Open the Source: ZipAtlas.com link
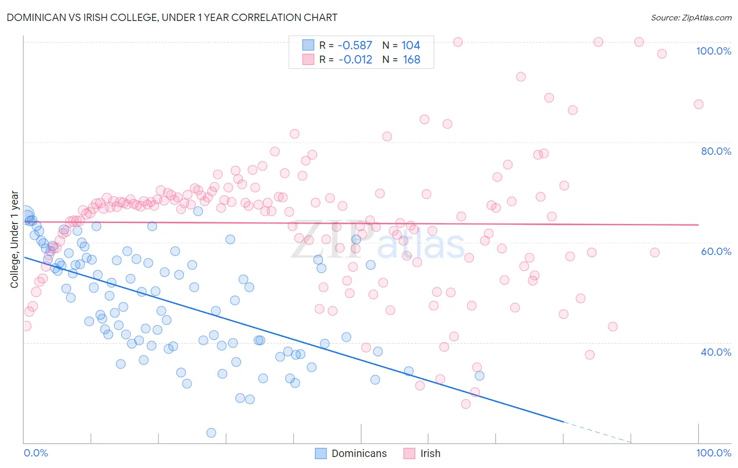 tap(691, 17)
